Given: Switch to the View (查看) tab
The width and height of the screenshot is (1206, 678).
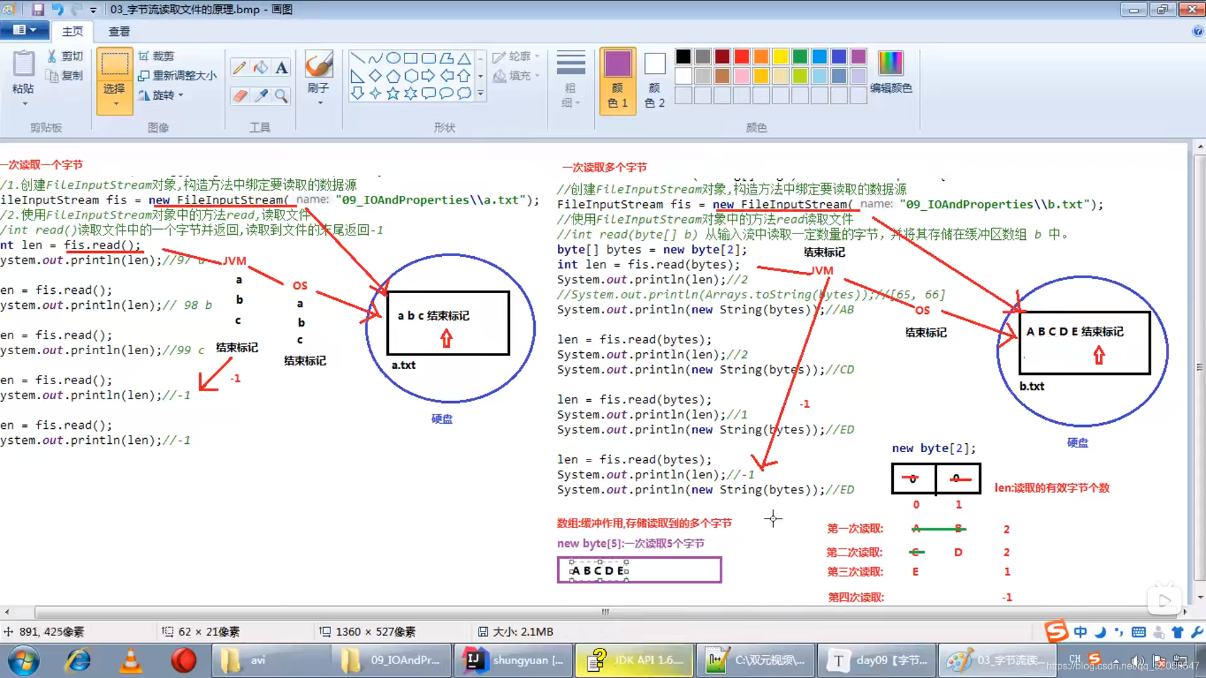Looking at the screenshot, I should (x=119, y=31).
